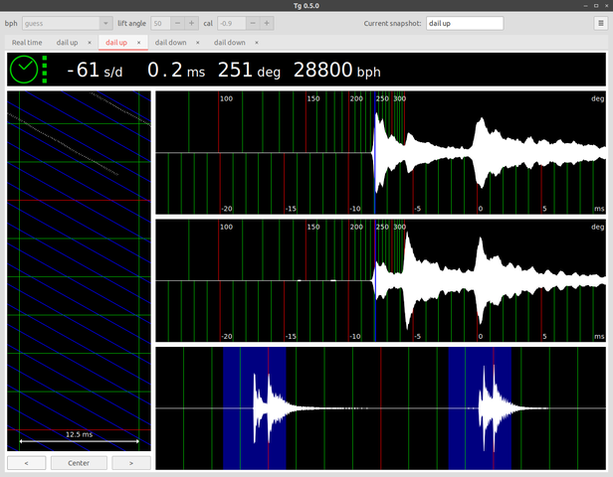Click the 251 deg amplitude readout
This screenshot has height=477, width=613.
pyautogui.click(x=249, y=71)
